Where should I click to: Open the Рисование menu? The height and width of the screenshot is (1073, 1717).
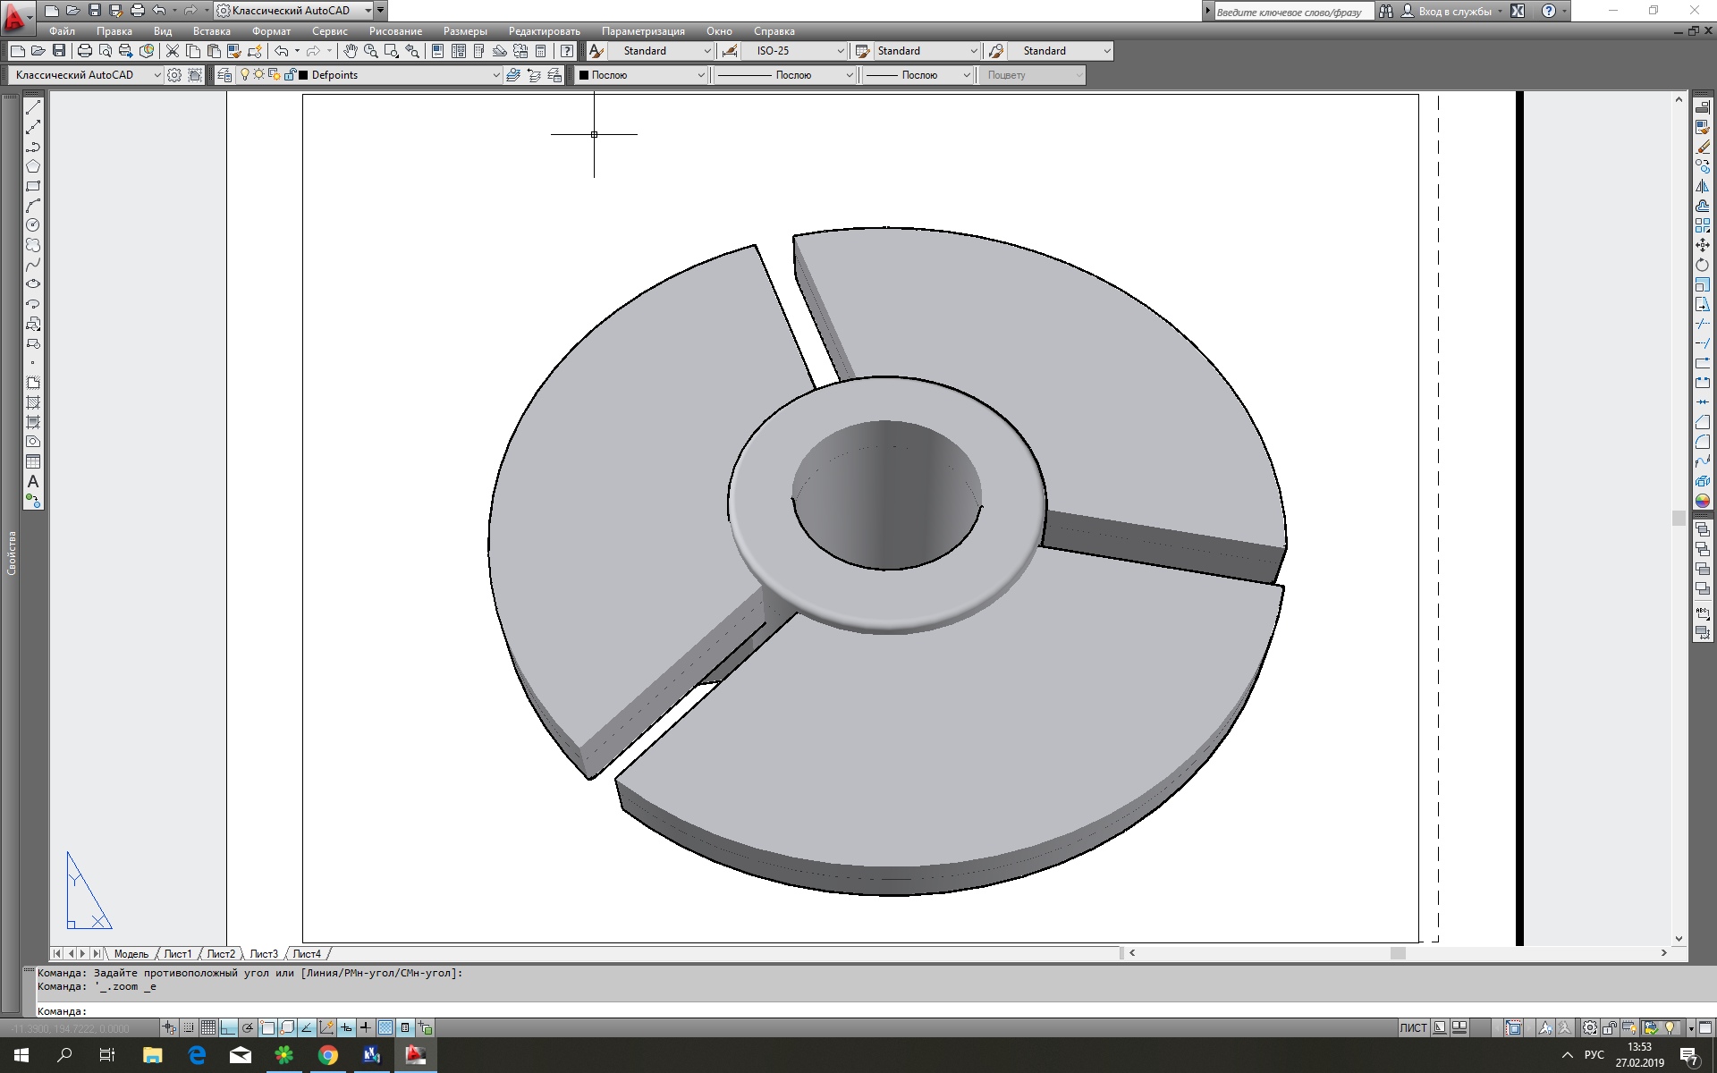[394, 31]
